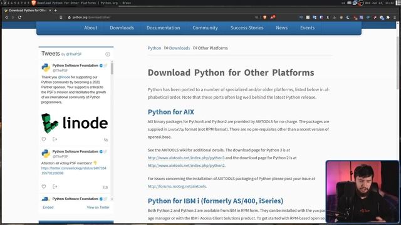Like the PSF voting members tweet
The width and height of the screenshot is (401, 225).
tap(44, 186)
